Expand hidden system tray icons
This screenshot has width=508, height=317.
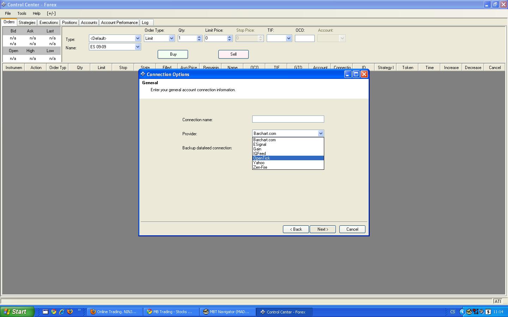[x=462, y=312]
